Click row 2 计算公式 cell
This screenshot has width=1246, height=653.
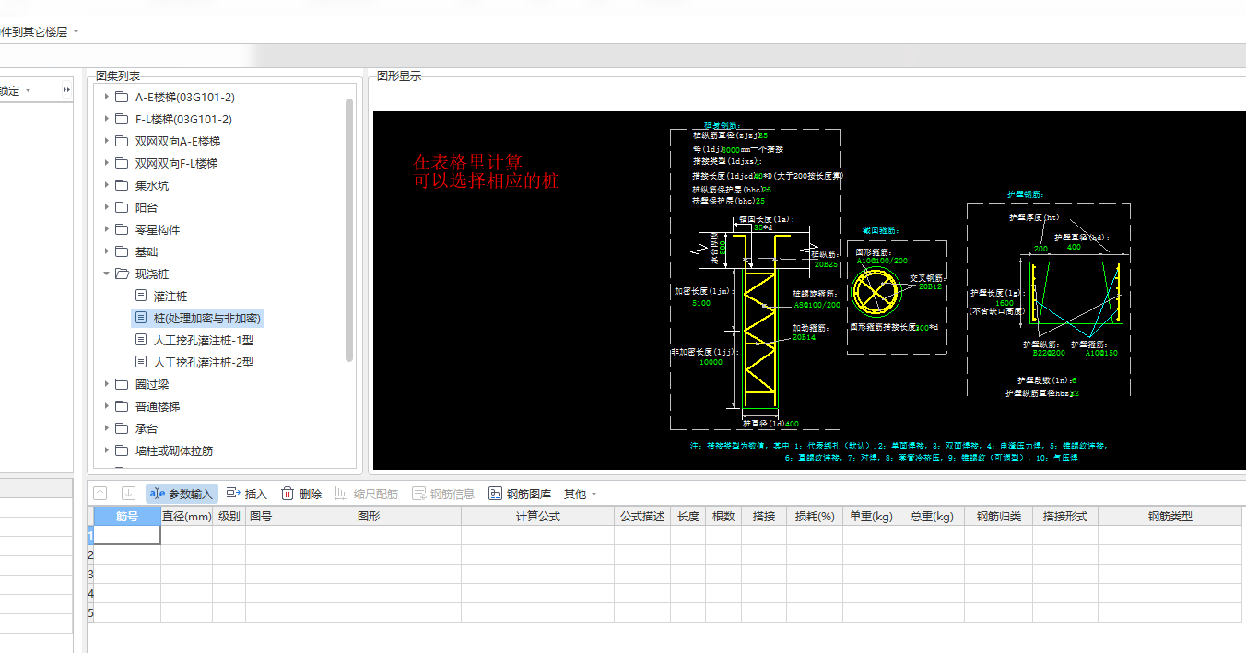click(538, 554)
